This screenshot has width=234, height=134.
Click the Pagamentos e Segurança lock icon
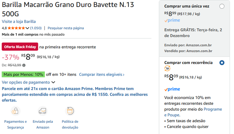[16, 111]
